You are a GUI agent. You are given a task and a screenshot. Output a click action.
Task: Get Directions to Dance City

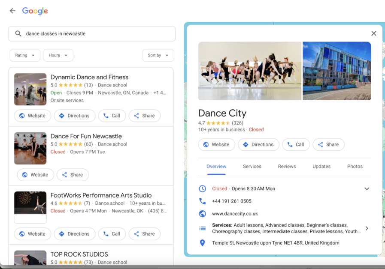[258, 144]
